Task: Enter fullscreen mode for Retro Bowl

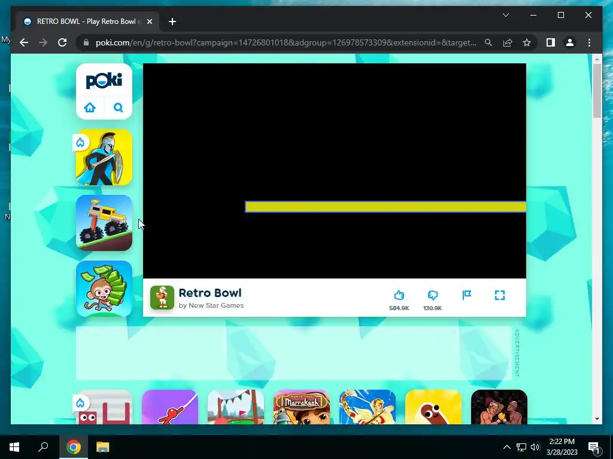Action: pos(500,295)
